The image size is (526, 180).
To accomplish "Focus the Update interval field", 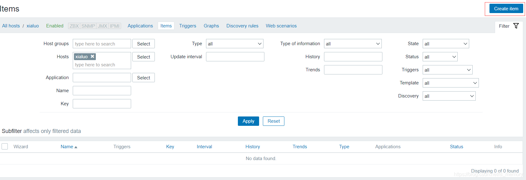I will pos(235,57).
